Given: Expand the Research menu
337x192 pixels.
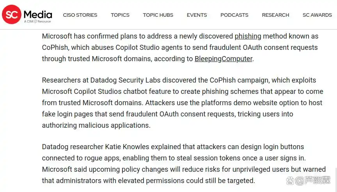Looking at the screenshot, I should click(275, 15).
